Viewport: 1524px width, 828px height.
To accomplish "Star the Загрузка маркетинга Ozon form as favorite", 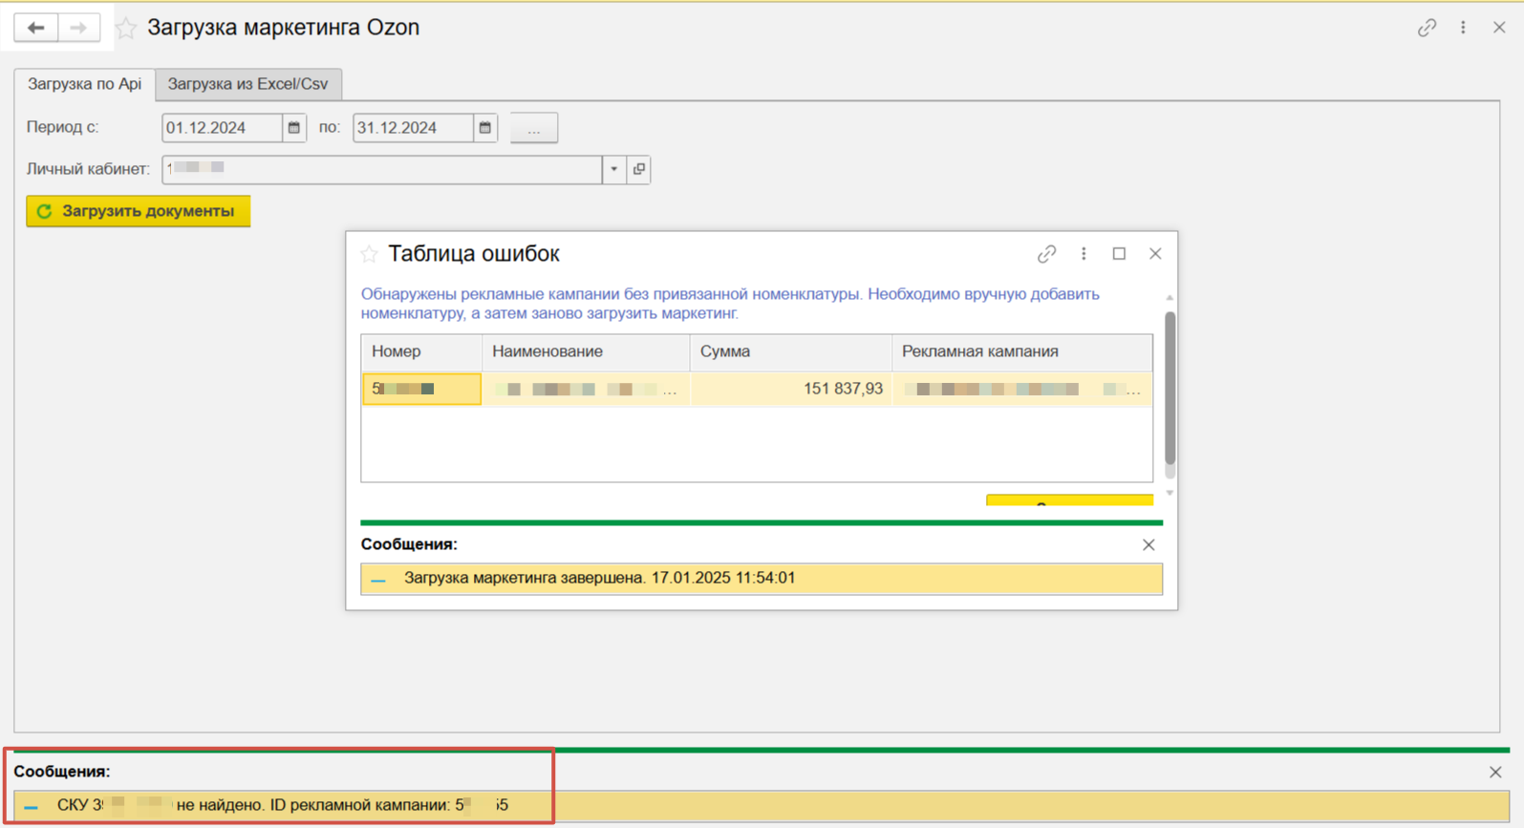I will coord(126,28).
